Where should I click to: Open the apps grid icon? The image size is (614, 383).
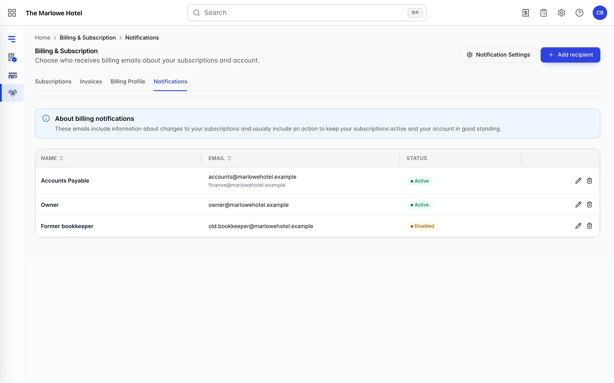[12, 13]
